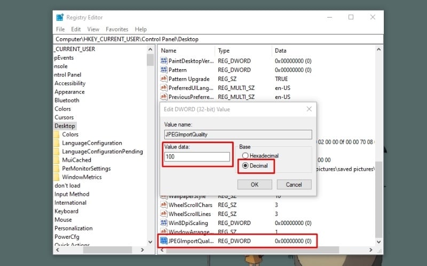Select the Cursors key
Image resolution: width=427 pixels, height=266 pixels.
click(x=64, y=117)
